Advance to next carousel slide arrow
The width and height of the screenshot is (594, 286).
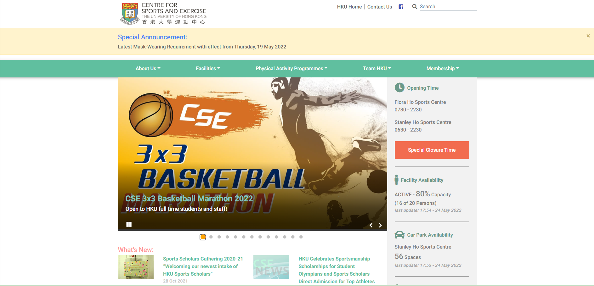380,225
